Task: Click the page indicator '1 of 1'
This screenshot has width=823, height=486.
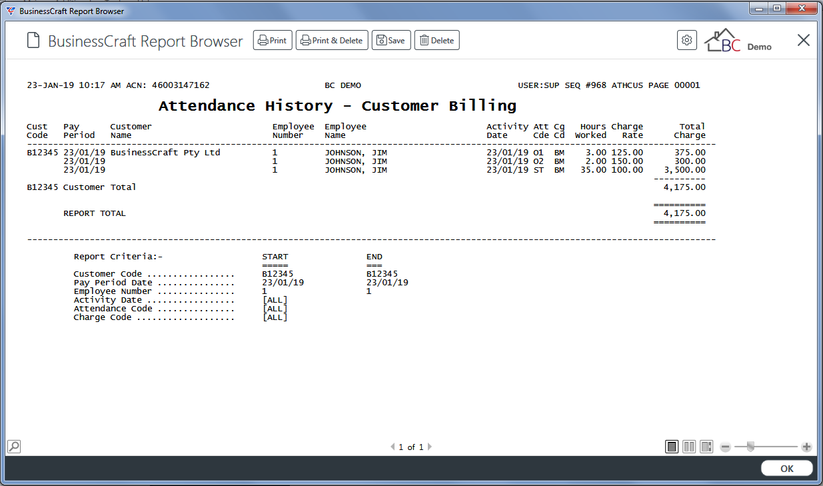Action: (x=411, y=447)
